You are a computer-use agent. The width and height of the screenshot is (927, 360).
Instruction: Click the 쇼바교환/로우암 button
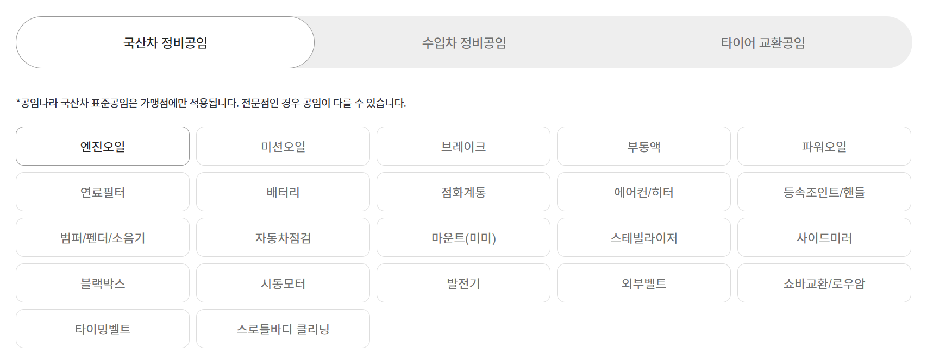(x=825, y=283)
